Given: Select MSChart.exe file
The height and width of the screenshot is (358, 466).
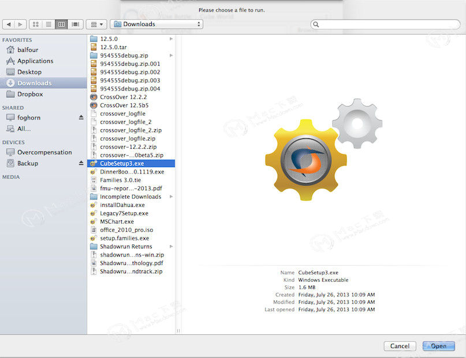Looking at the screenshot, I should tap(131, 221).
